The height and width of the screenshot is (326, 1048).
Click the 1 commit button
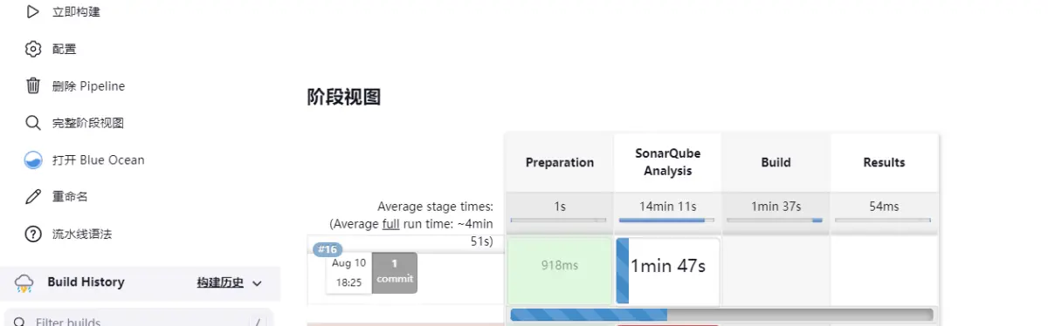click(x=395, y=273)
